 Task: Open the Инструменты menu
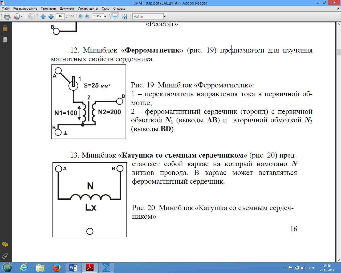[88, 9]
